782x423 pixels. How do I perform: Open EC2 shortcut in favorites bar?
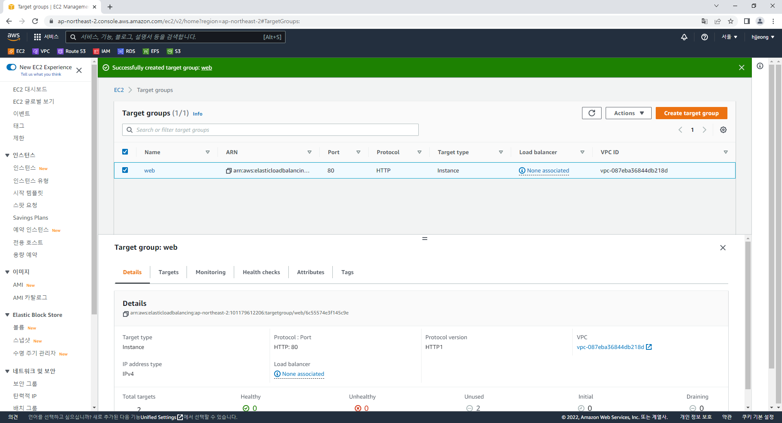[17, 51]
